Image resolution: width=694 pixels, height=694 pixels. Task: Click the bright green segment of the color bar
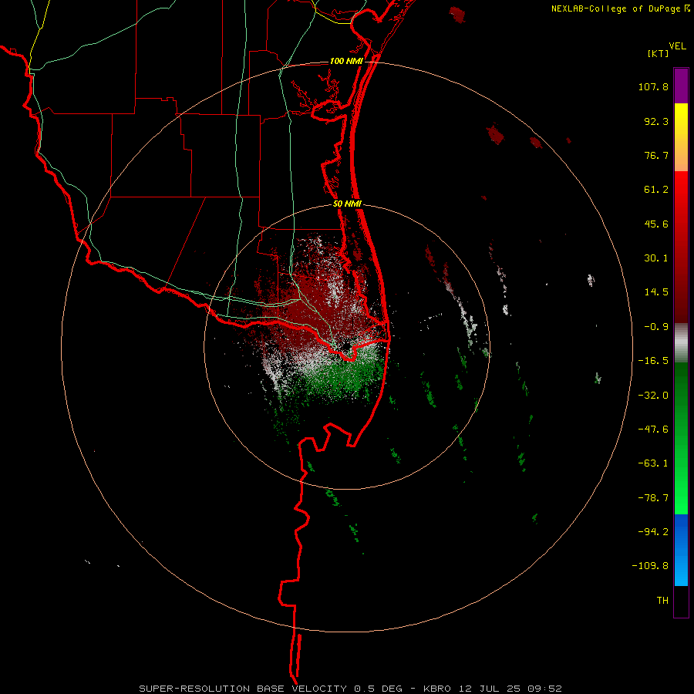coord(681,438)
